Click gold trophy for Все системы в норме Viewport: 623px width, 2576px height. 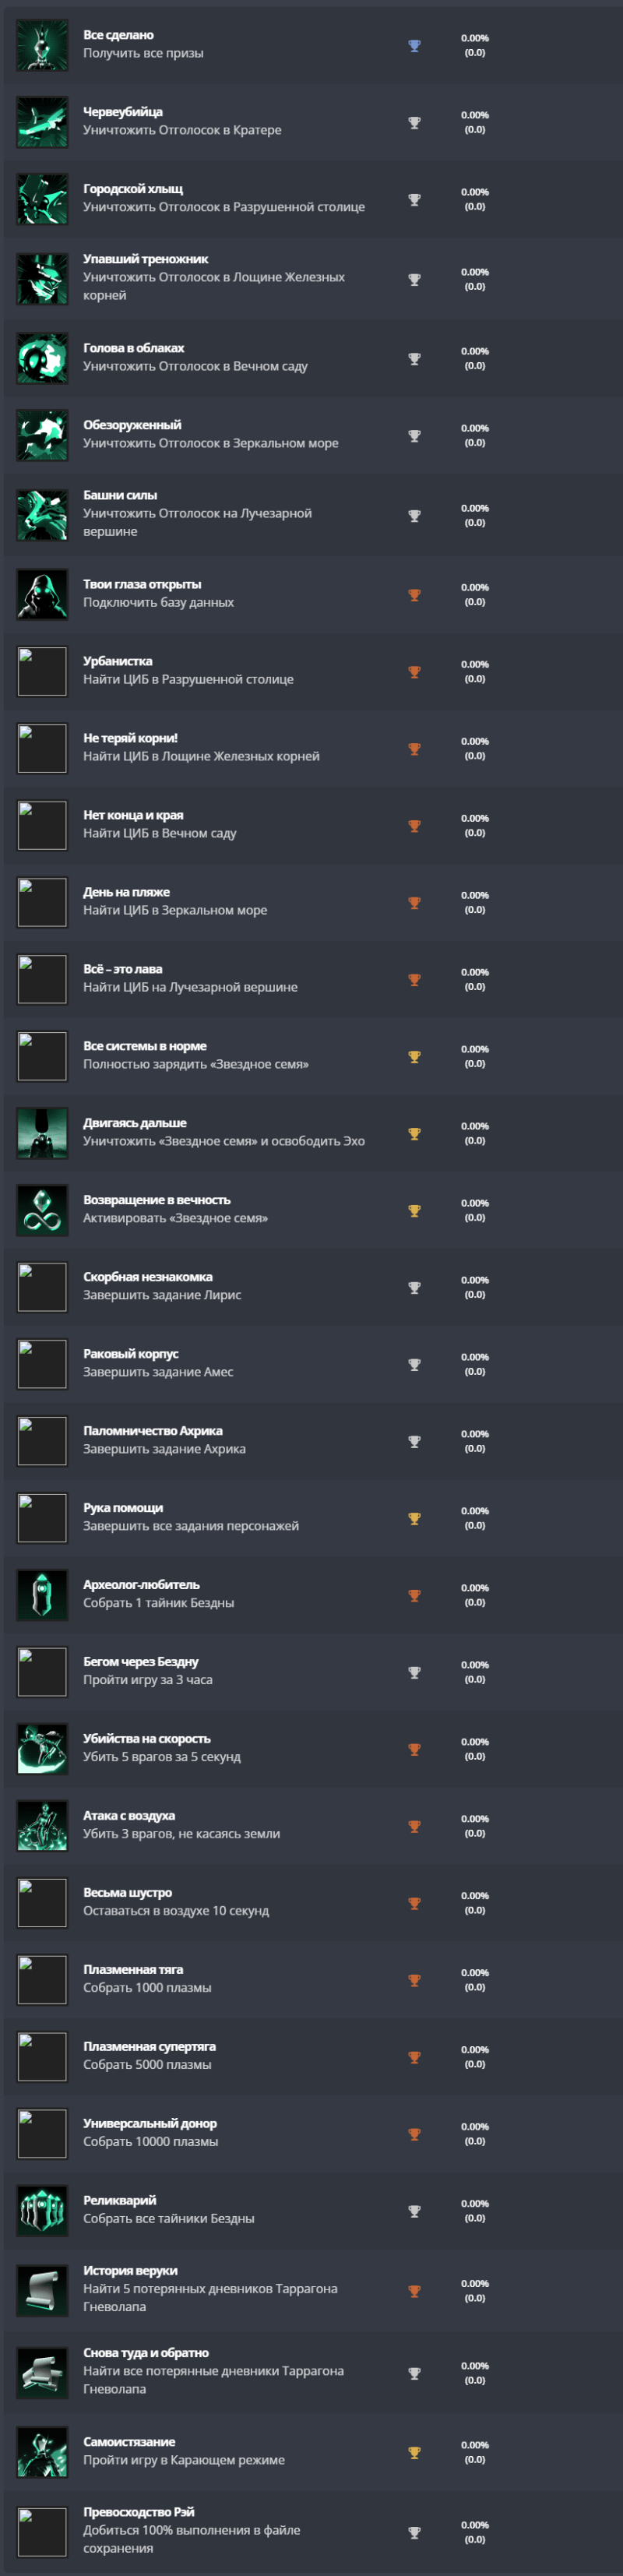pos(414,1057)
